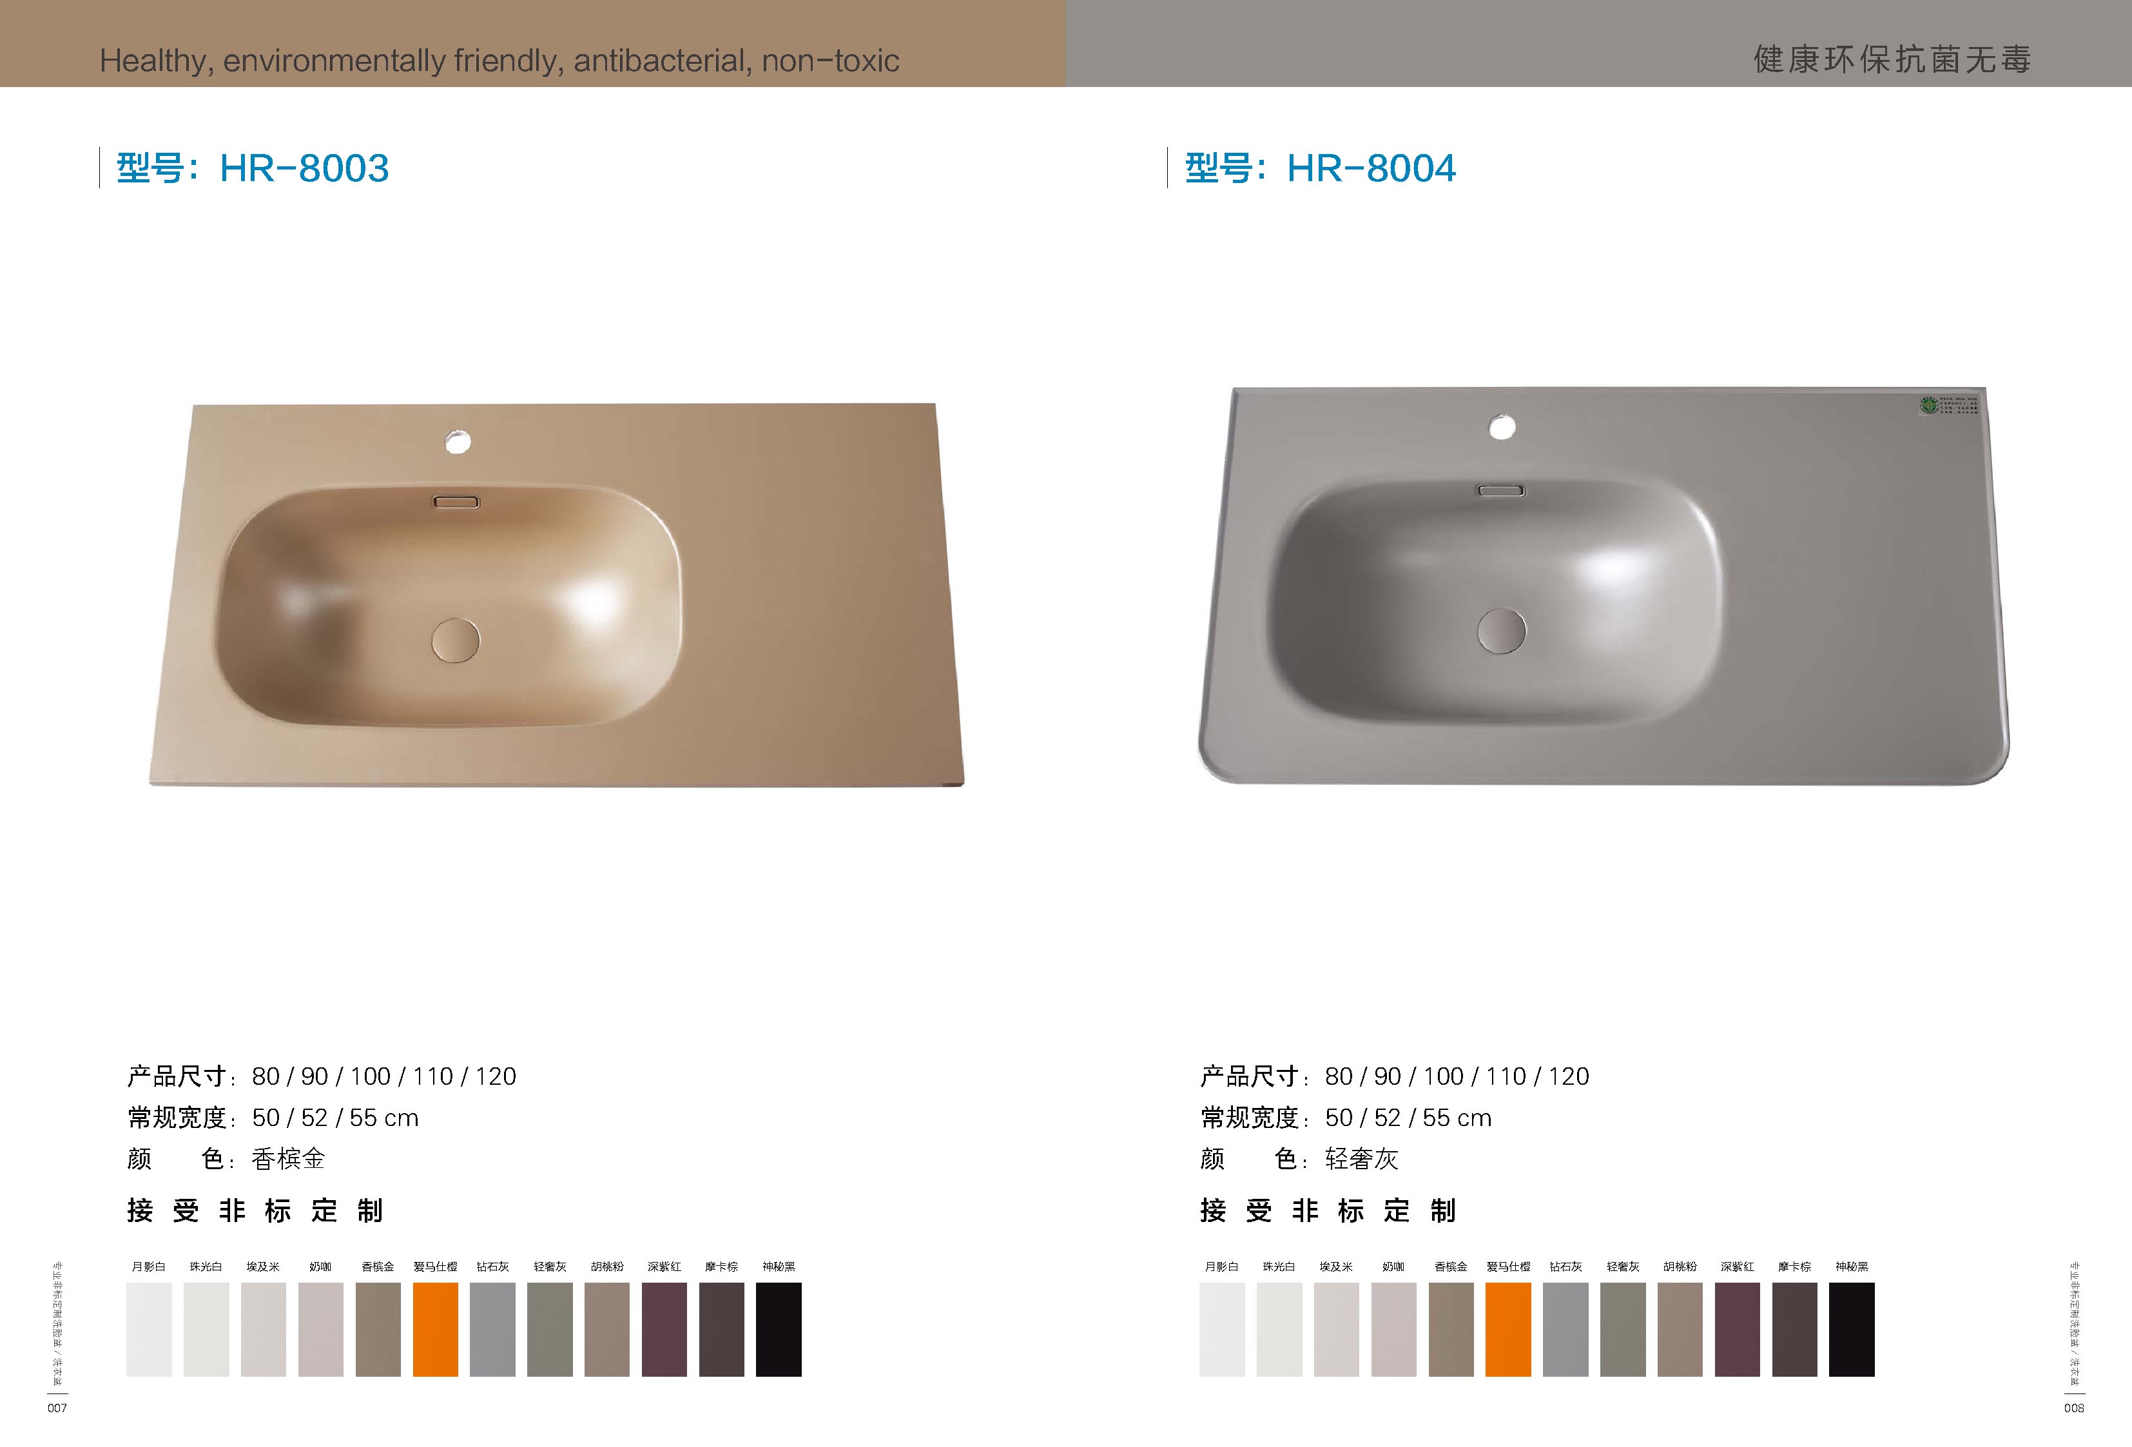Click the 健康环保抗菌无毒 header text
Screen dimensions: 2132x1447
coord(1892,59)
